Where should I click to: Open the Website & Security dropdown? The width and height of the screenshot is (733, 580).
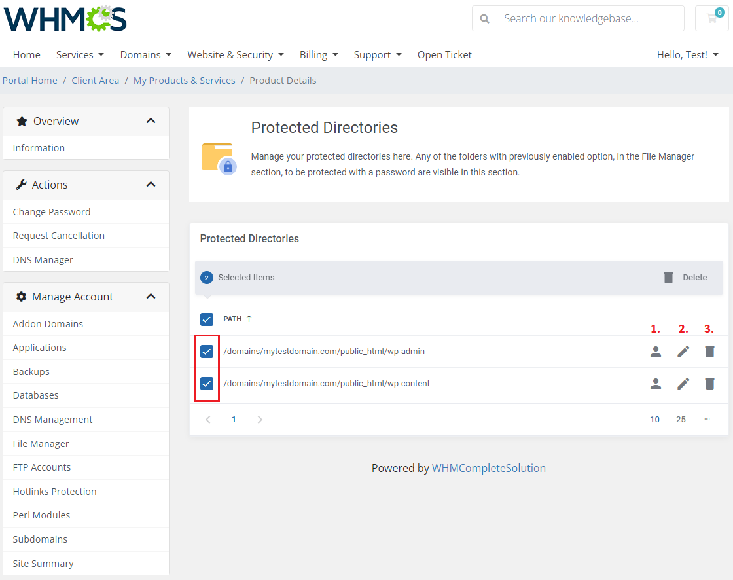pyautogui.click(x=236, y=55)
